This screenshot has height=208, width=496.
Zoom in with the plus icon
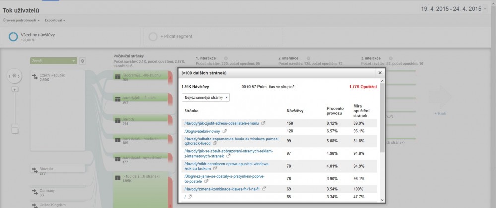[15, 89]
